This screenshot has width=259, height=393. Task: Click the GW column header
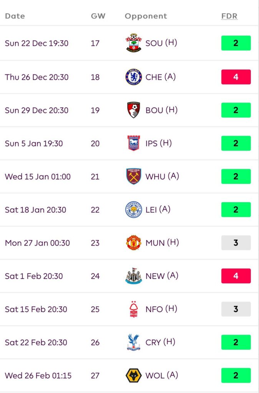coord(98,16)
